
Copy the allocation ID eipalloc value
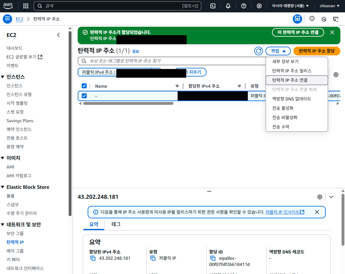[x=213, y=258]
